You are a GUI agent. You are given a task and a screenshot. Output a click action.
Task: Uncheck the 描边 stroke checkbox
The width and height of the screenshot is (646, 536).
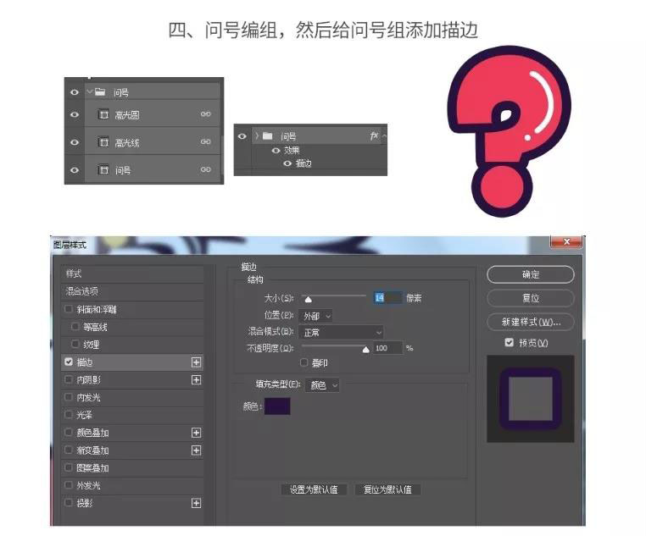pyautogui.click(x=69, y=362)
